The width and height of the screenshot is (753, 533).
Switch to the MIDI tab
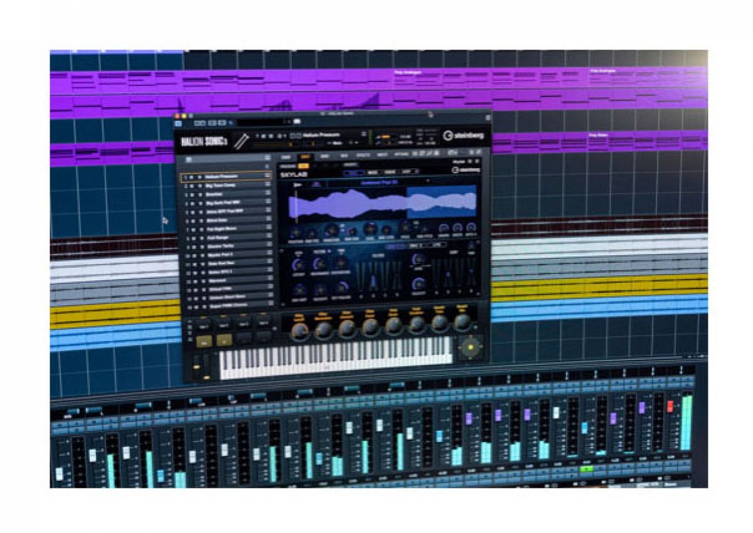[324, 155]
